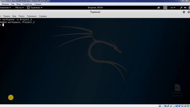
Task: Open the terminal window's Вид menu
Action: (14, 16)
